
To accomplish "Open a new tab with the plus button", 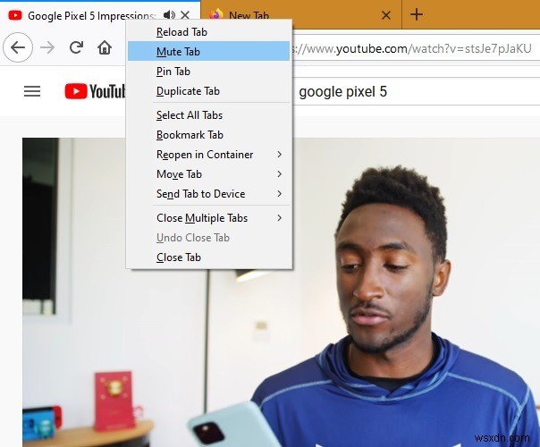I will pyautogui.click(x=417, y=14).
